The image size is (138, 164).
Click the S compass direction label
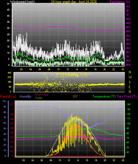click(130, 82)
